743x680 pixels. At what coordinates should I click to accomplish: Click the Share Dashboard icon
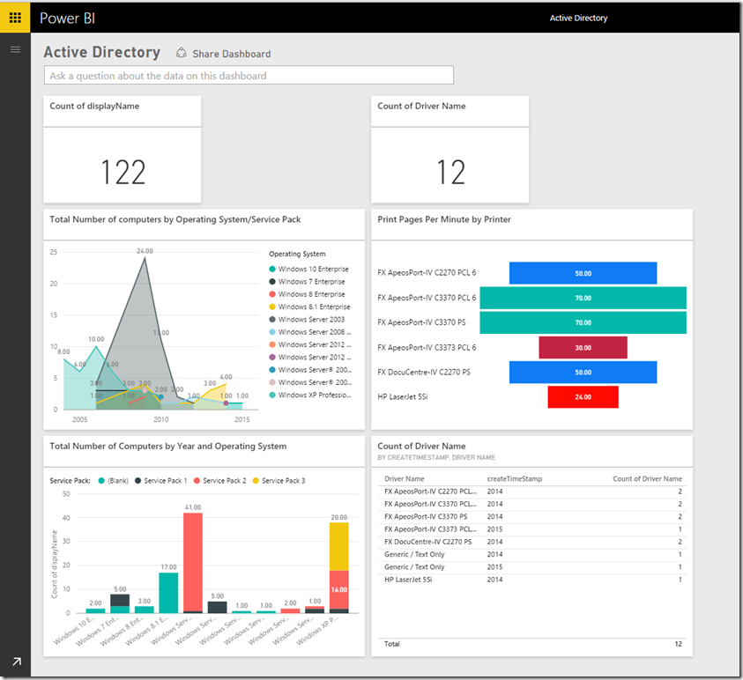tap(181, 53)
